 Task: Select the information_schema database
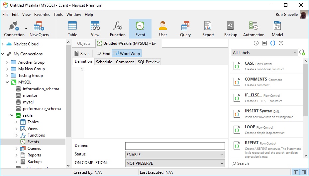[41, 89]
